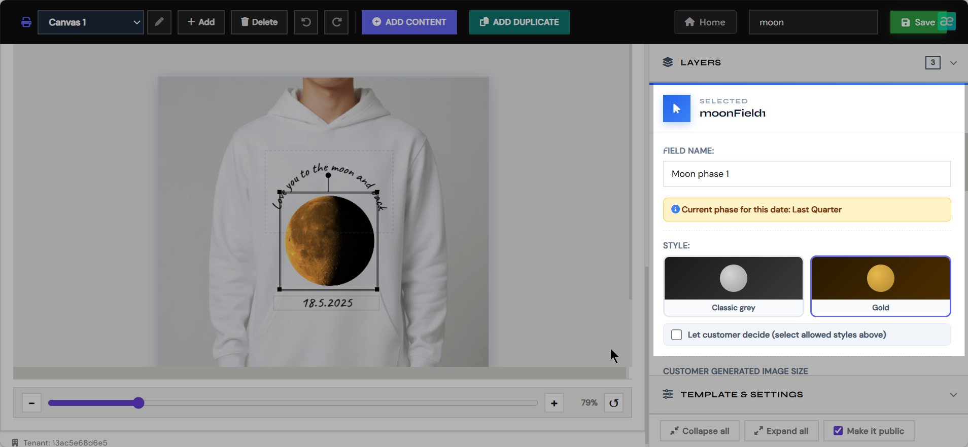Viewport: 968px width, 447px height.
Task: Edit the Field Name input 'Moon phase 1'
Action: (x=807, y=174)
